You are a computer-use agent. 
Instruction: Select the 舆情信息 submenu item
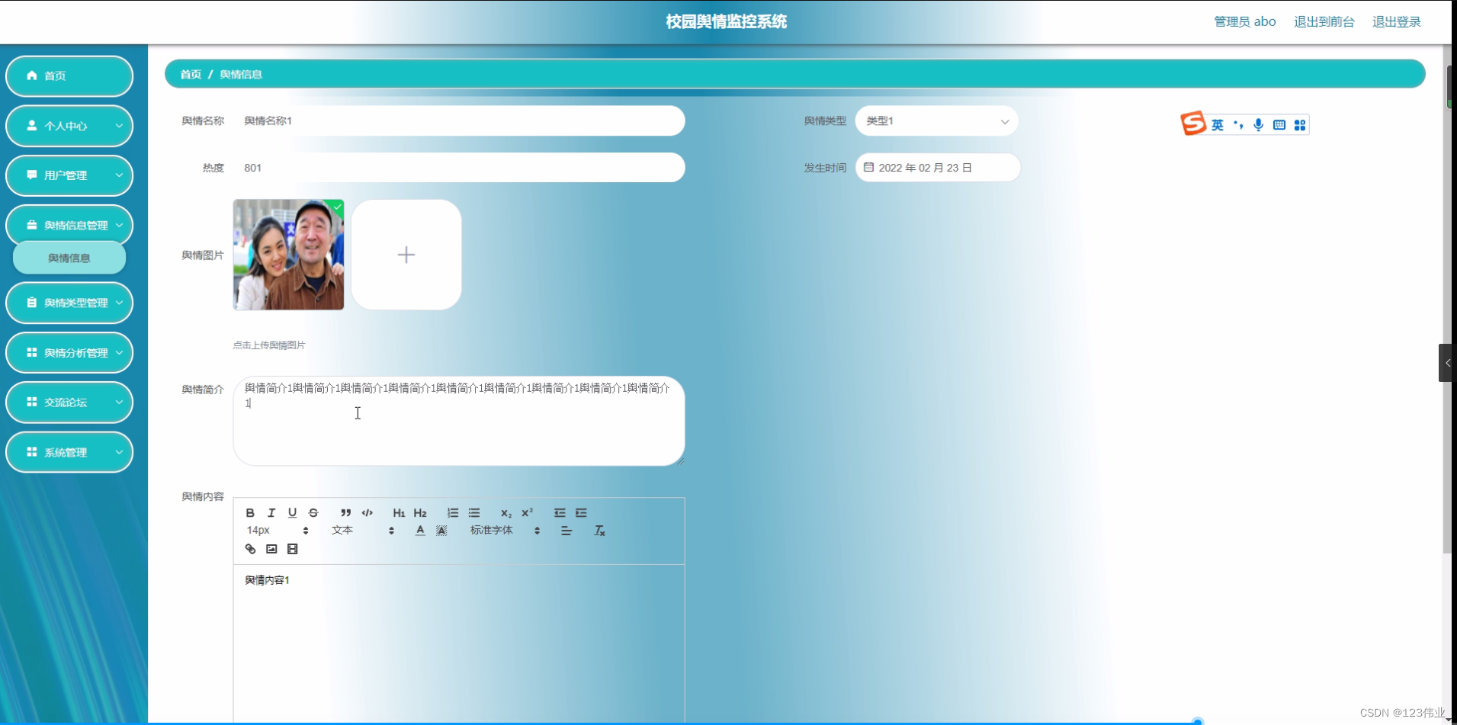coord(68,258)
